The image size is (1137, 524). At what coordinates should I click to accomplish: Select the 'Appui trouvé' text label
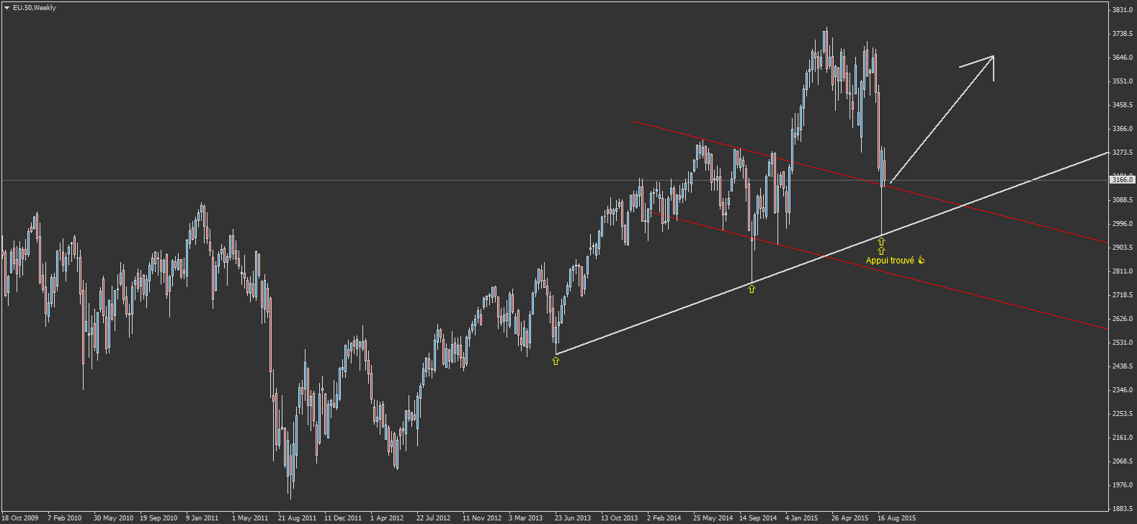890,261
